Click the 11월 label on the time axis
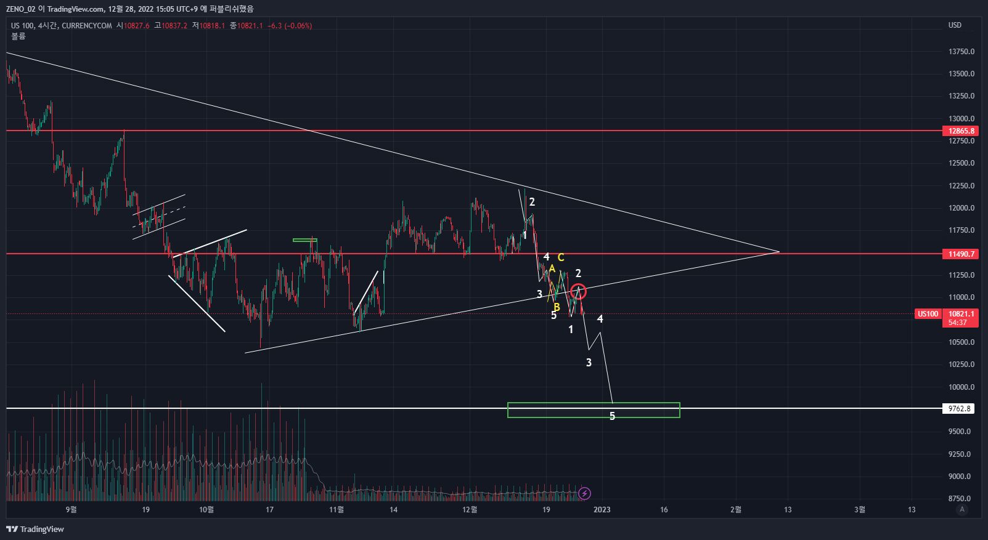988x540 pixels. point(337,510)
